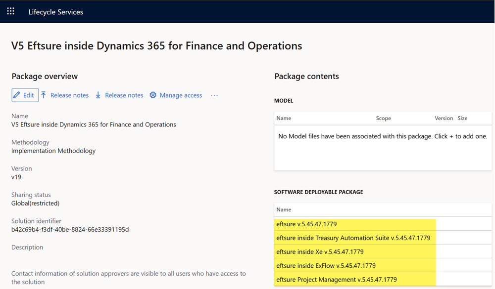495x289 pixels.
Task: Click the upload Release notes link
Action: [x=69, y=95]
